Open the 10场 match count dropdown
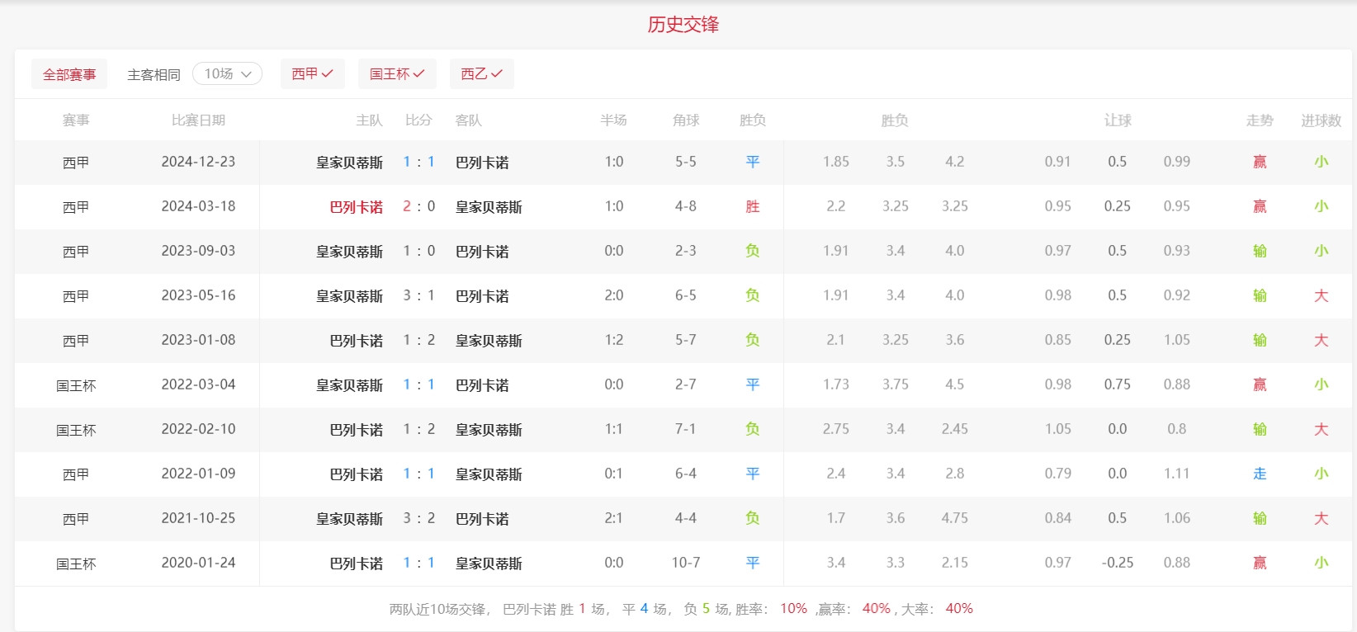Screen dimensions: 1357x632 pos(227,74)
